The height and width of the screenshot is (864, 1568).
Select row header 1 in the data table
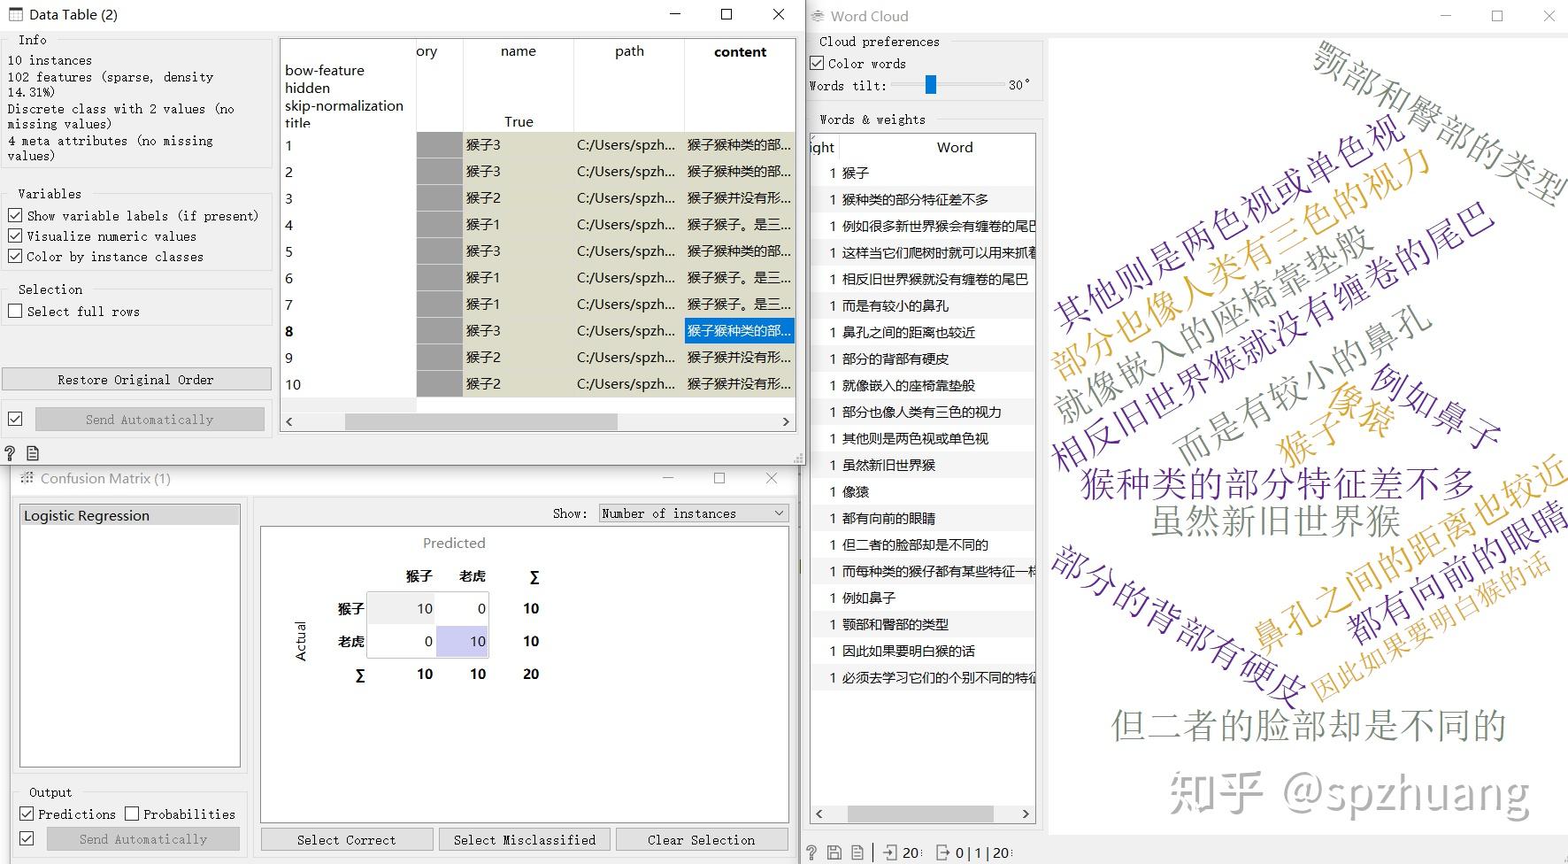[349, 145]
